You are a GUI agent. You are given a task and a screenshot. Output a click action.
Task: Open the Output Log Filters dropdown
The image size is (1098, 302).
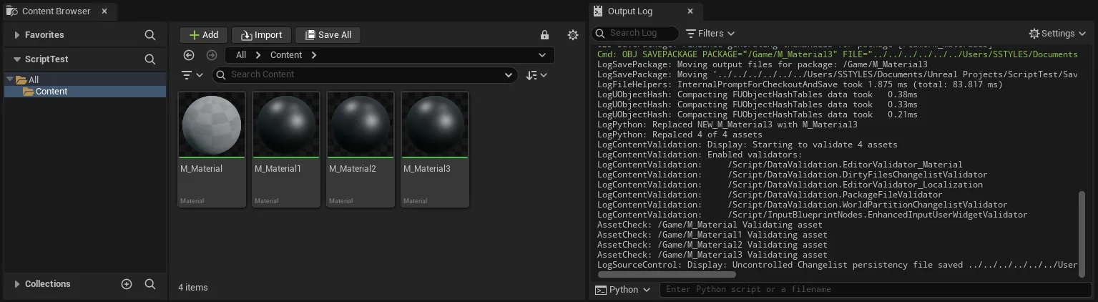pyautogui.click(x=710, y=34)
